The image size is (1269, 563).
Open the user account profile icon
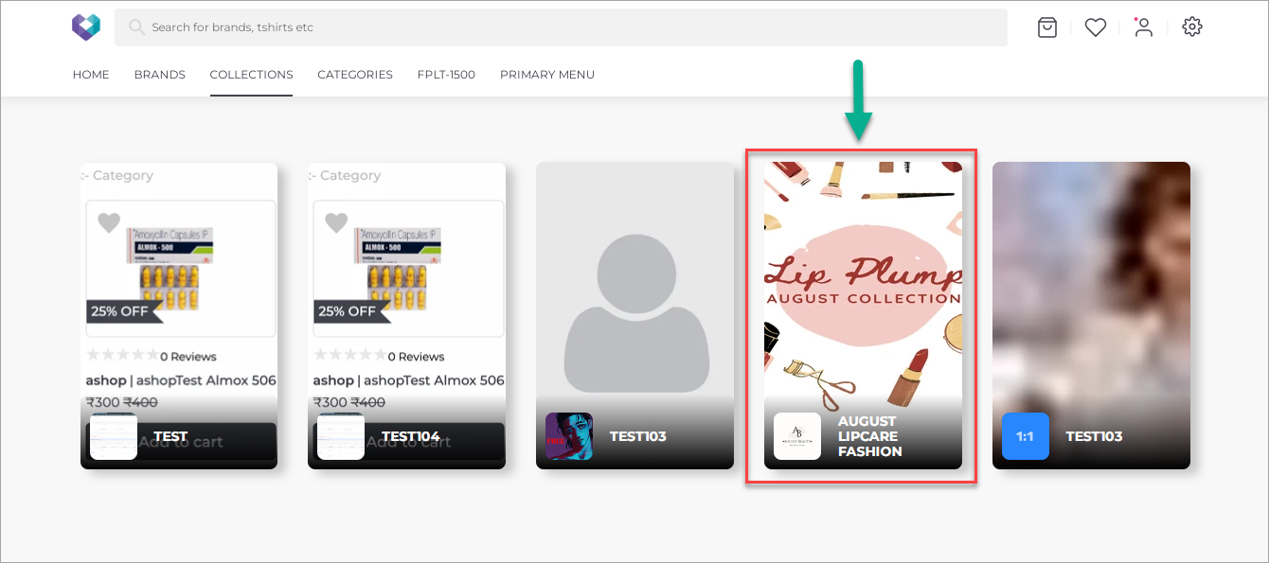coord(1144,27)
